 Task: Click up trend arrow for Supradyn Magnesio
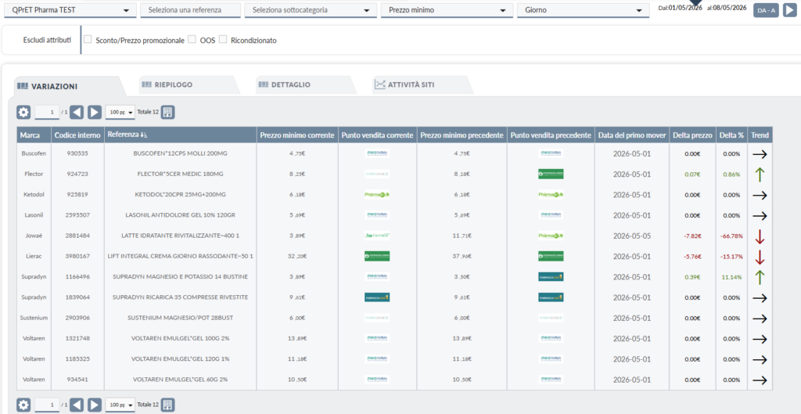coord(760,277)
